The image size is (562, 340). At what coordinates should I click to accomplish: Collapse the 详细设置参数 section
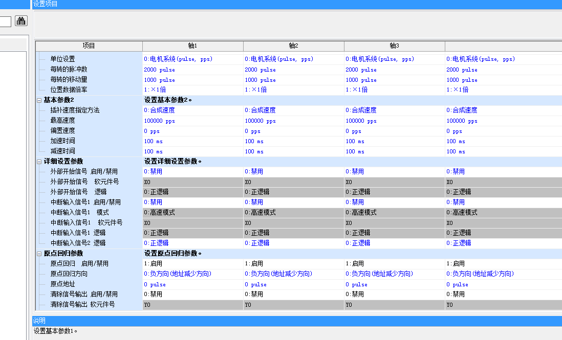click(x=39, y=162)
